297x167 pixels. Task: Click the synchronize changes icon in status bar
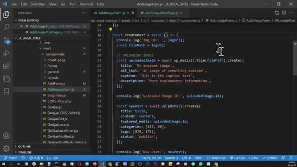coord(23,158)
